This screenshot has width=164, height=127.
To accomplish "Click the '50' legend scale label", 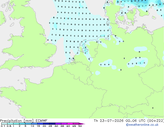I will point(80,126).
